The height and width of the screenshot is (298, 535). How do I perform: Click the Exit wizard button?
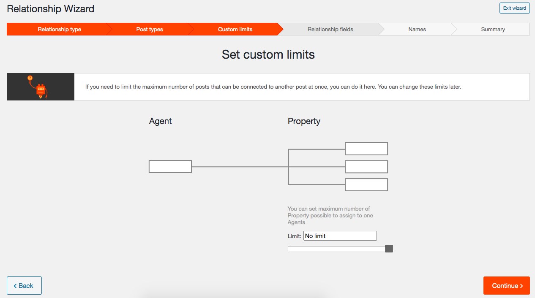pos(514,8)
